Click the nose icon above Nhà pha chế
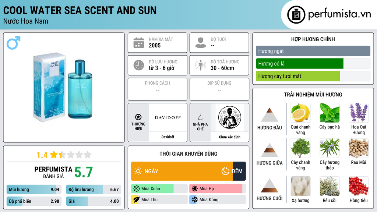377x212 pixels. pyautogui.click(x=200, y=117)
